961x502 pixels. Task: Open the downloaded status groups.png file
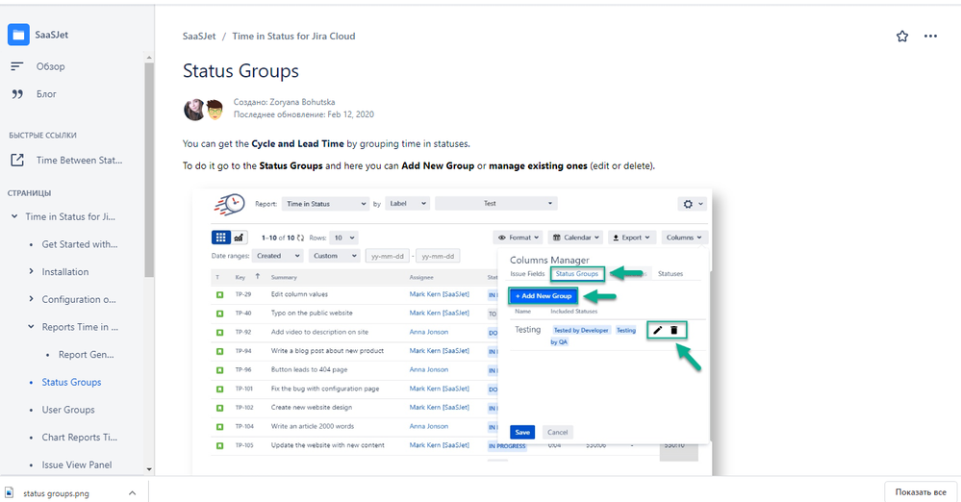[57, 493]
